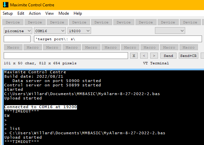Viewport: 204px width, 145px height.
Task: Open the Help menu
Action: point(78,13)
